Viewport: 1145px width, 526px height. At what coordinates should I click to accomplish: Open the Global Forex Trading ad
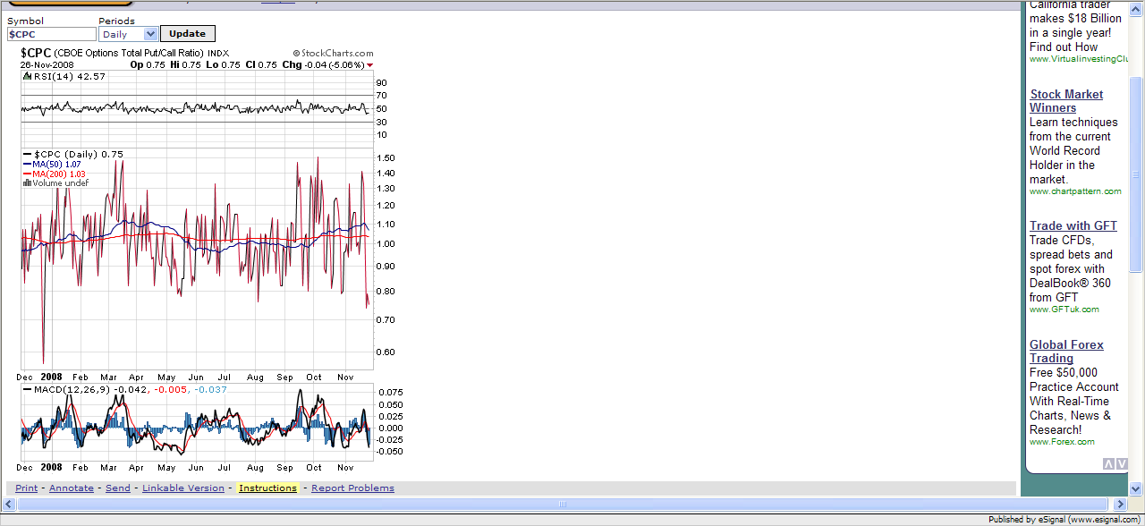1066,352
